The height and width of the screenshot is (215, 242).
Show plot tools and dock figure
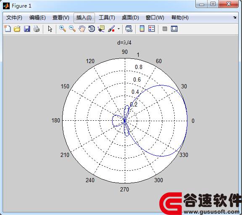pyautogui.click(x=174, y=29)
